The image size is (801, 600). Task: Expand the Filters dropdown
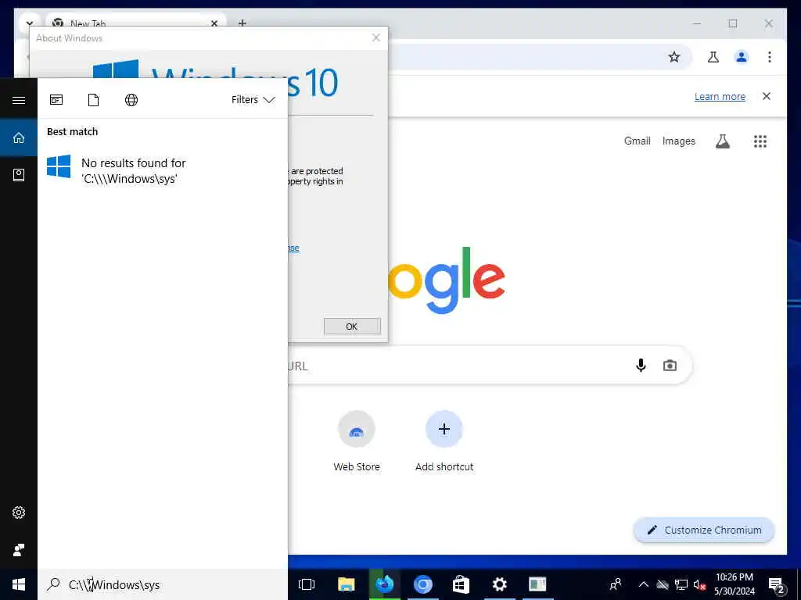pyautogui.click(x=253, y=100)
